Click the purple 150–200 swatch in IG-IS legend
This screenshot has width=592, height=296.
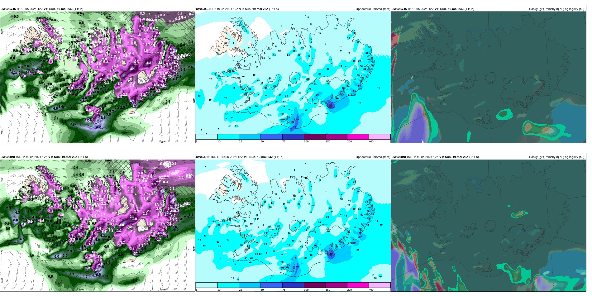(x=337, y=137)
